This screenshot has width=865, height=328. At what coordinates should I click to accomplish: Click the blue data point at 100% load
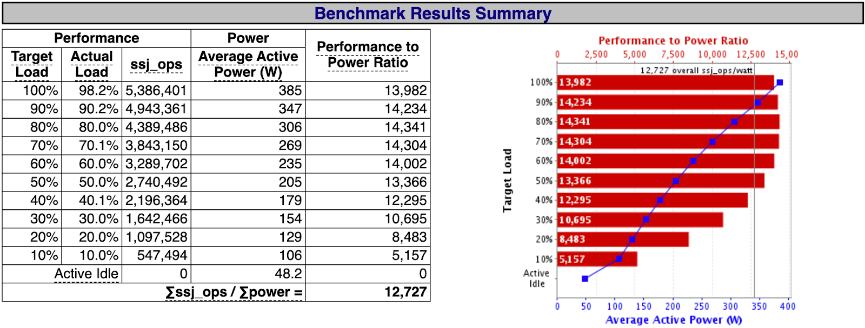click(780, 83)
